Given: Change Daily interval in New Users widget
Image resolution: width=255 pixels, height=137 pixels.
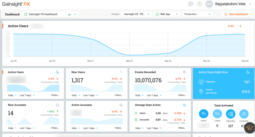Looking at the screenshot, I should (x=76, y=95).
